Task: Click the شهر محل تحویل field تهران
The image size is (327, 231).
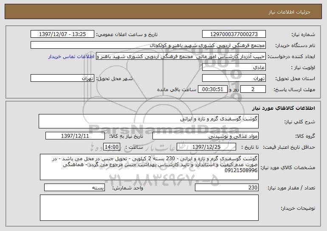Action: 62,78
